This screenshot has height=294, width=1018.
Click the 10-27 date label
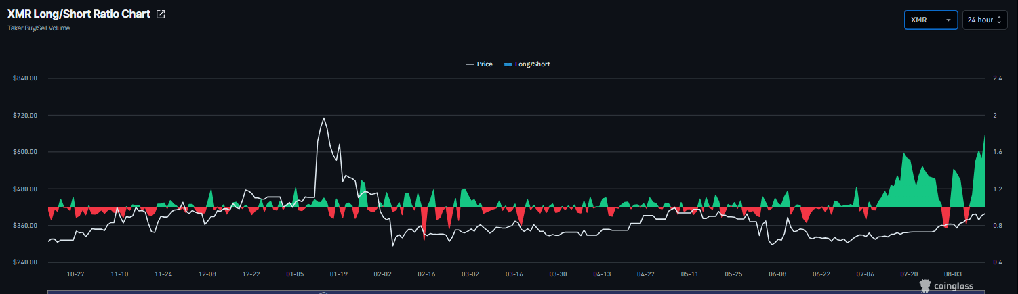(75, 274)
